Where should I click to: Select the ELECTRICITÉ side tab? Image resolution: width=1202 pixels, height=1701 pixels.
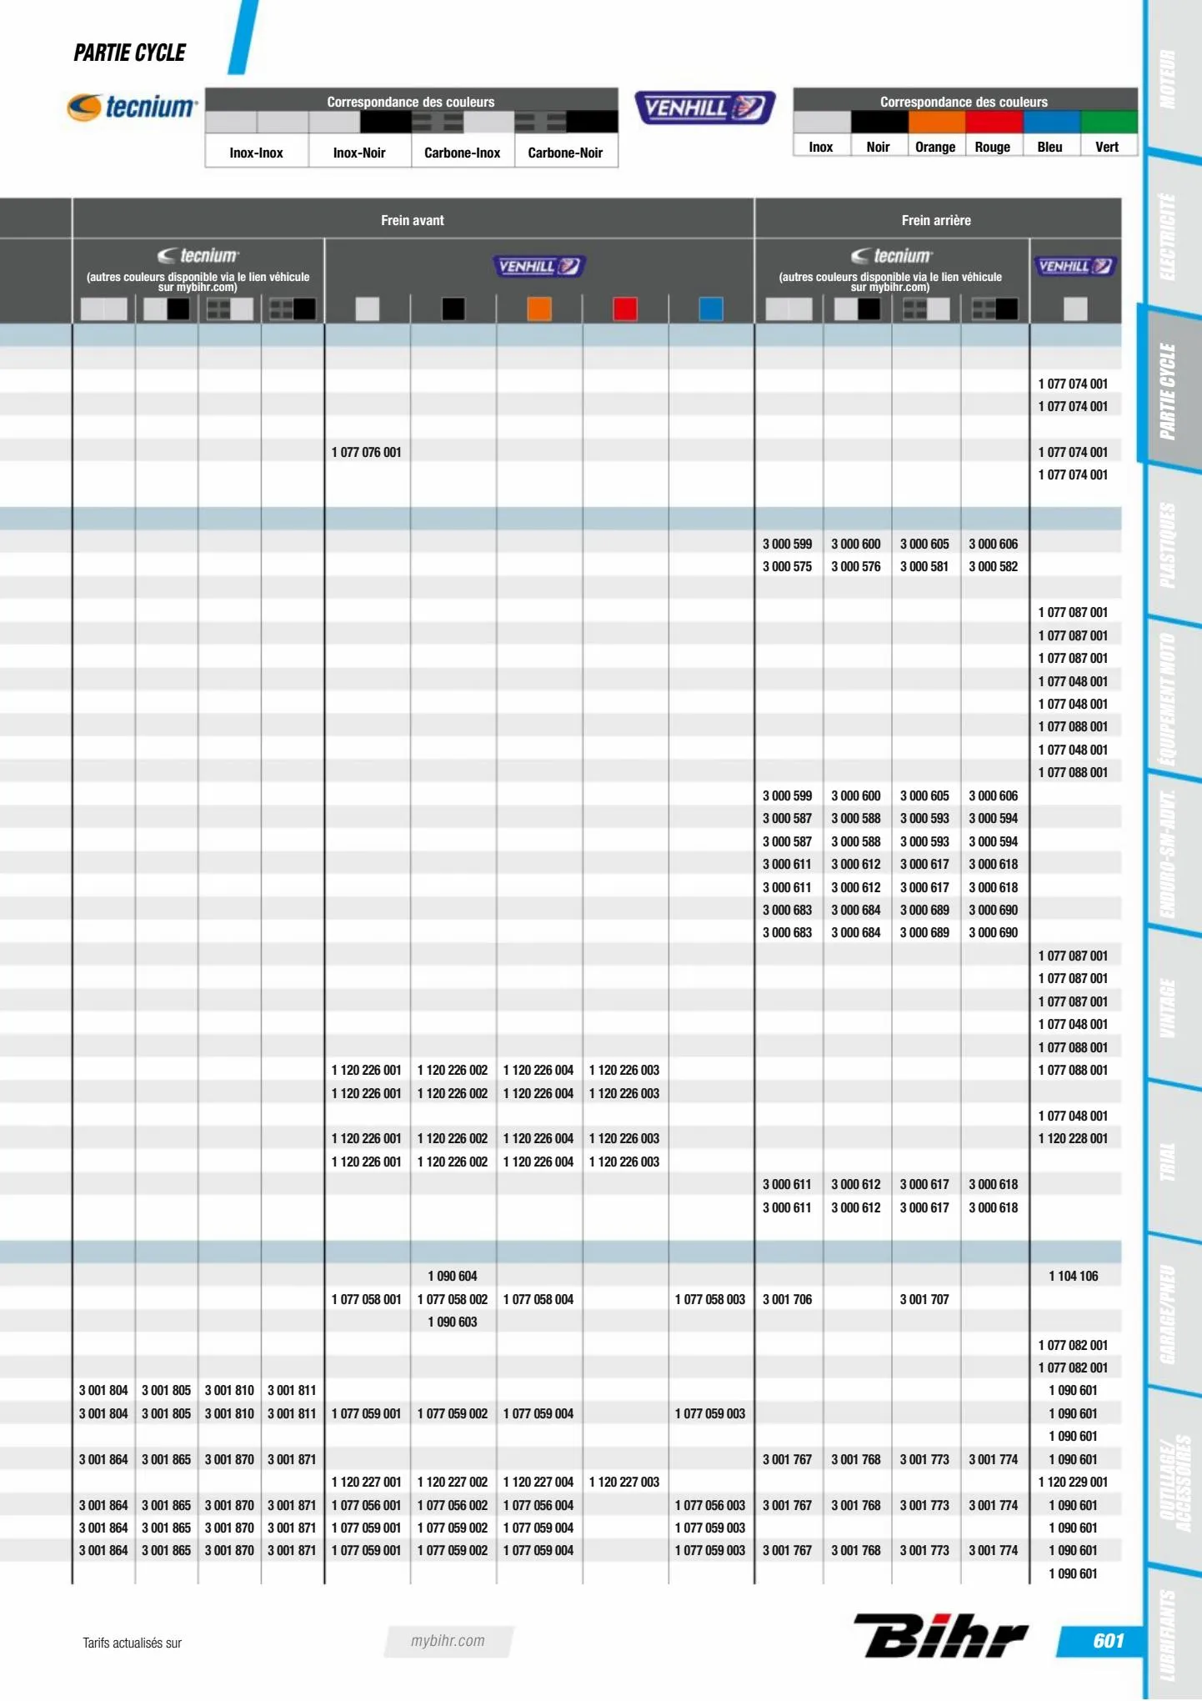1169,237
